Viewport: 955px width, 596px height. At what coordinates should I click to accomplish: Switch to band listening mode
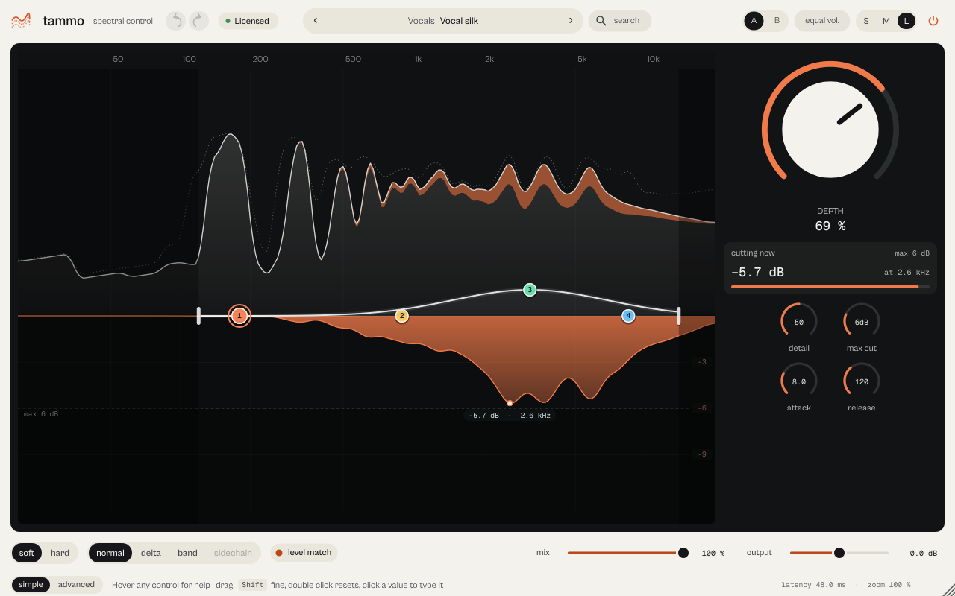pos(187,553)
